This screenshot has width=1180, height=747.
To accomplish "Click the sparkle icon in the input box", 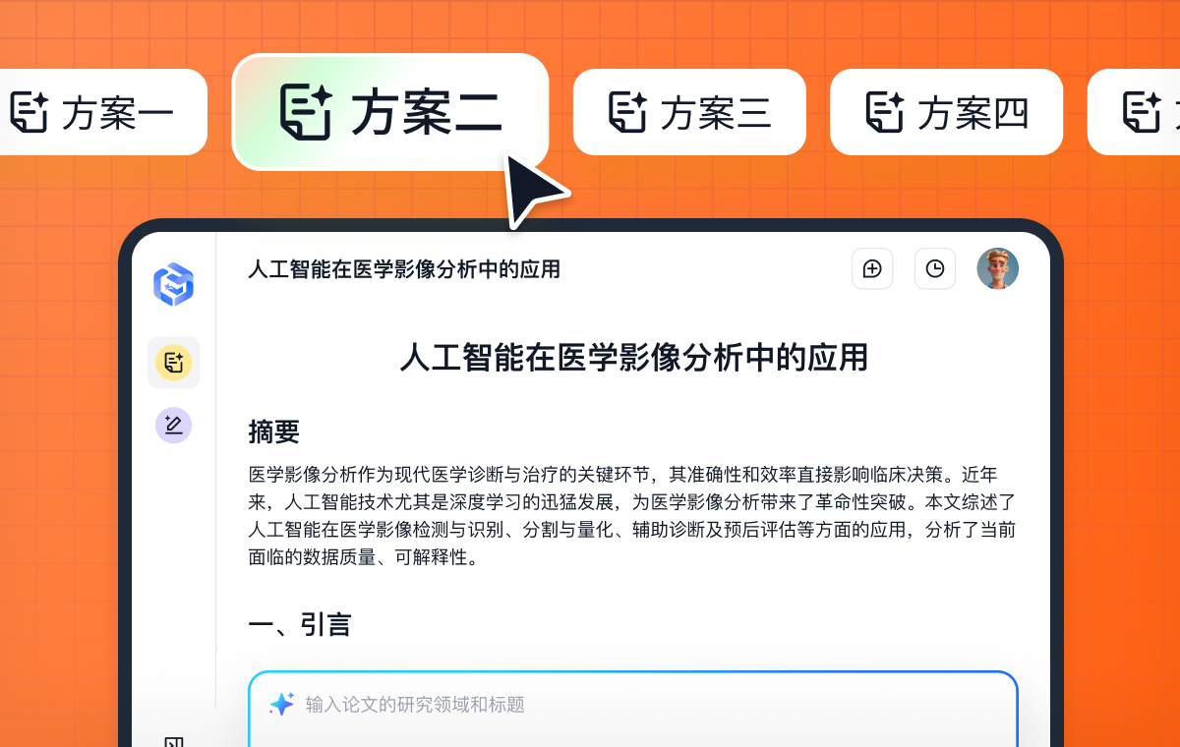I will (281, 704).
